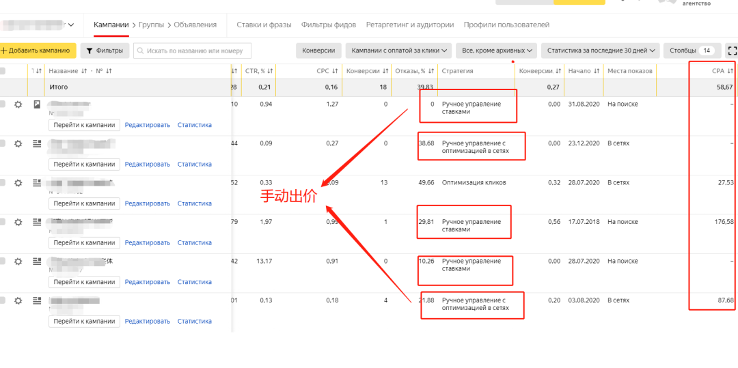The height and width of the screenshot is (368, 738).
Task: Open settings gear for campaign started 23.12.2020
Action: click(18, 144)
